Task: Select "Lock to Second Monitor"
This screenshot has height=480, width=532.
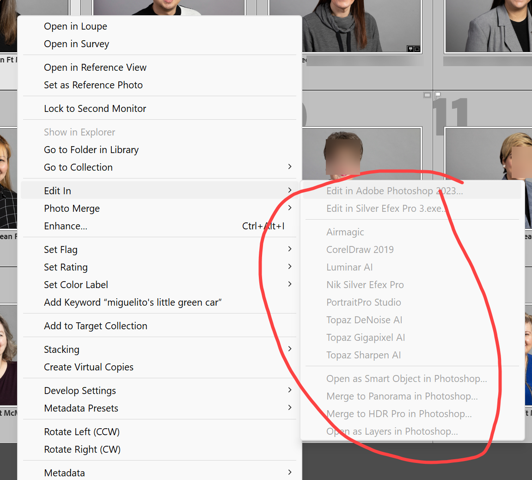Action: point(95,108)
